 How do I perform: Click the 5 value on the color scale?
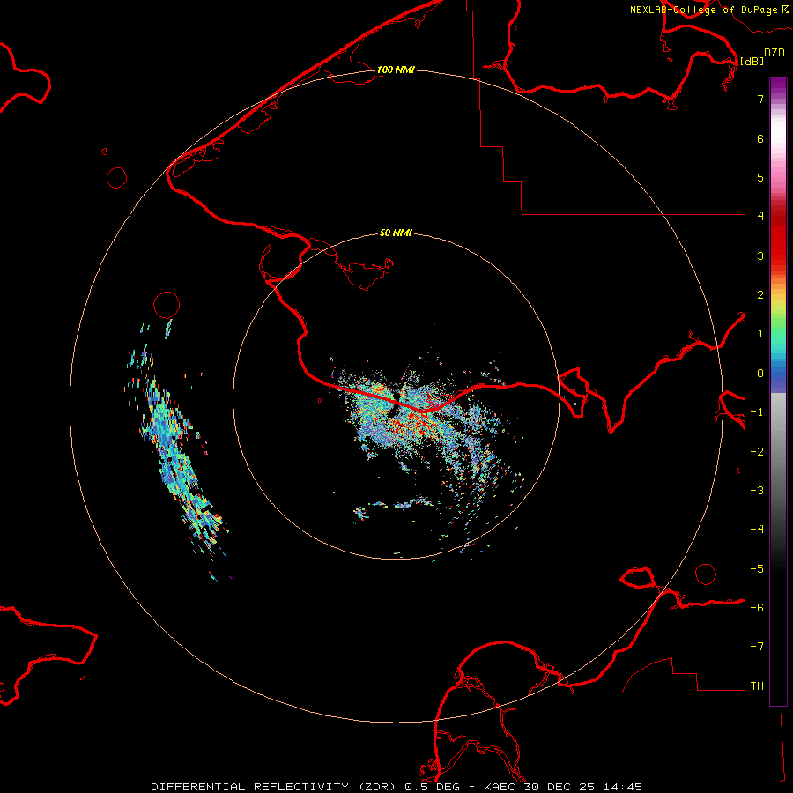pyautogui.click(x=760, y=177)
